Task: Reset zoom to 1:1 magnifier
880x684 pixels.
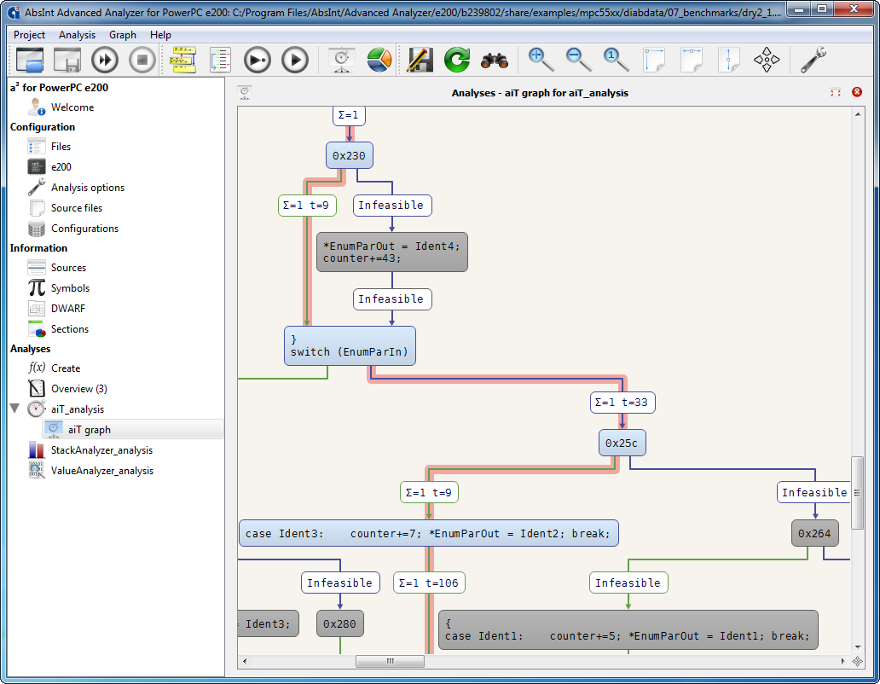Action: 617,60
